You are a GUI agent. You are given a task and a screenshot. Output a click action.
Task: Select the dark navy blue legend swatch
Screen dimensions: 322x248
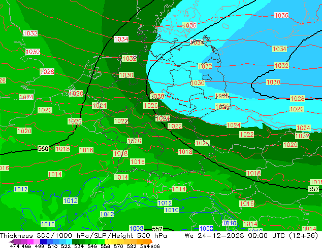(43, 241)
